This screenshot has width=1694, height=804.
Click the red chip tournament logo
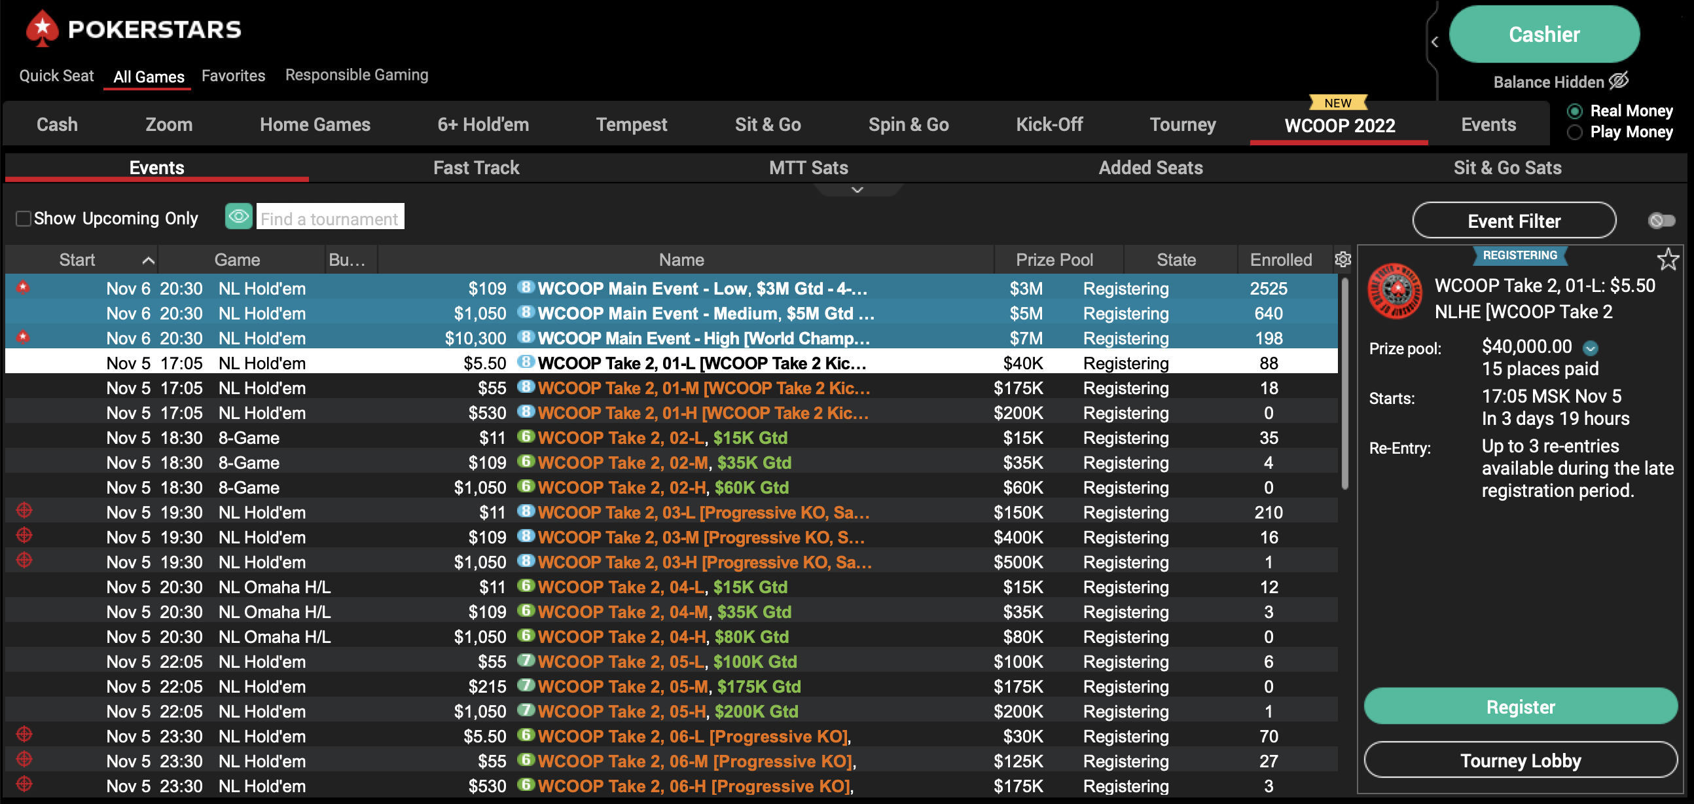[1395, 290]
